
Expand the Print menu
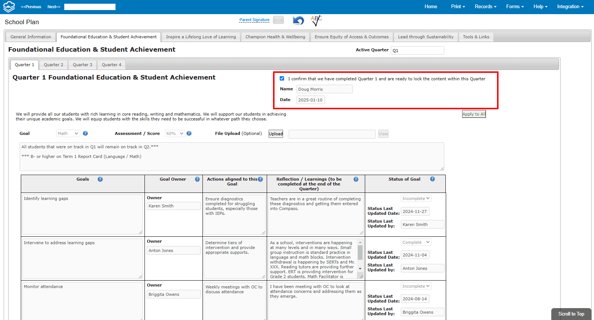pyautogui.click(x=458, y=7)
